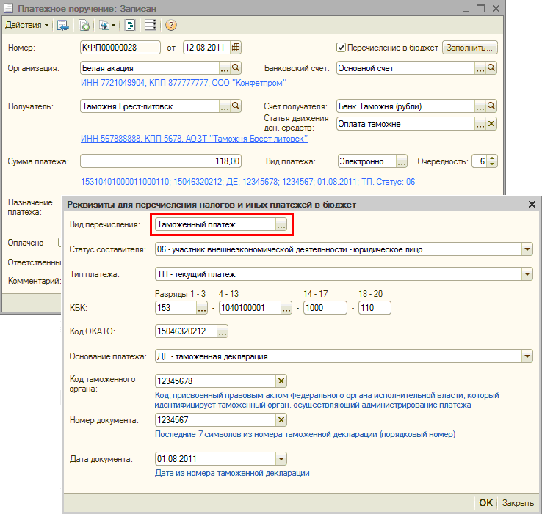Open link ИНН 7721049904 Конфетпром
This screenshot has width=542, height=514.
point(184,83)
